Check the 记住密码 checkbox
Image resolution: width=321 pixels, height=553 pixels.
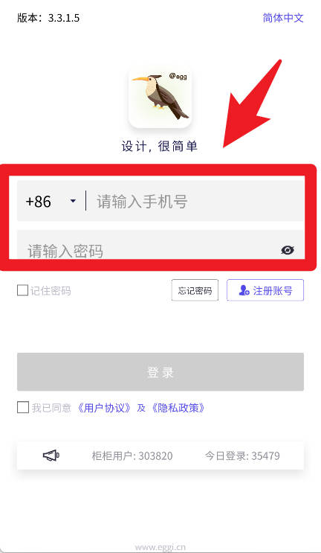[22, 290]
